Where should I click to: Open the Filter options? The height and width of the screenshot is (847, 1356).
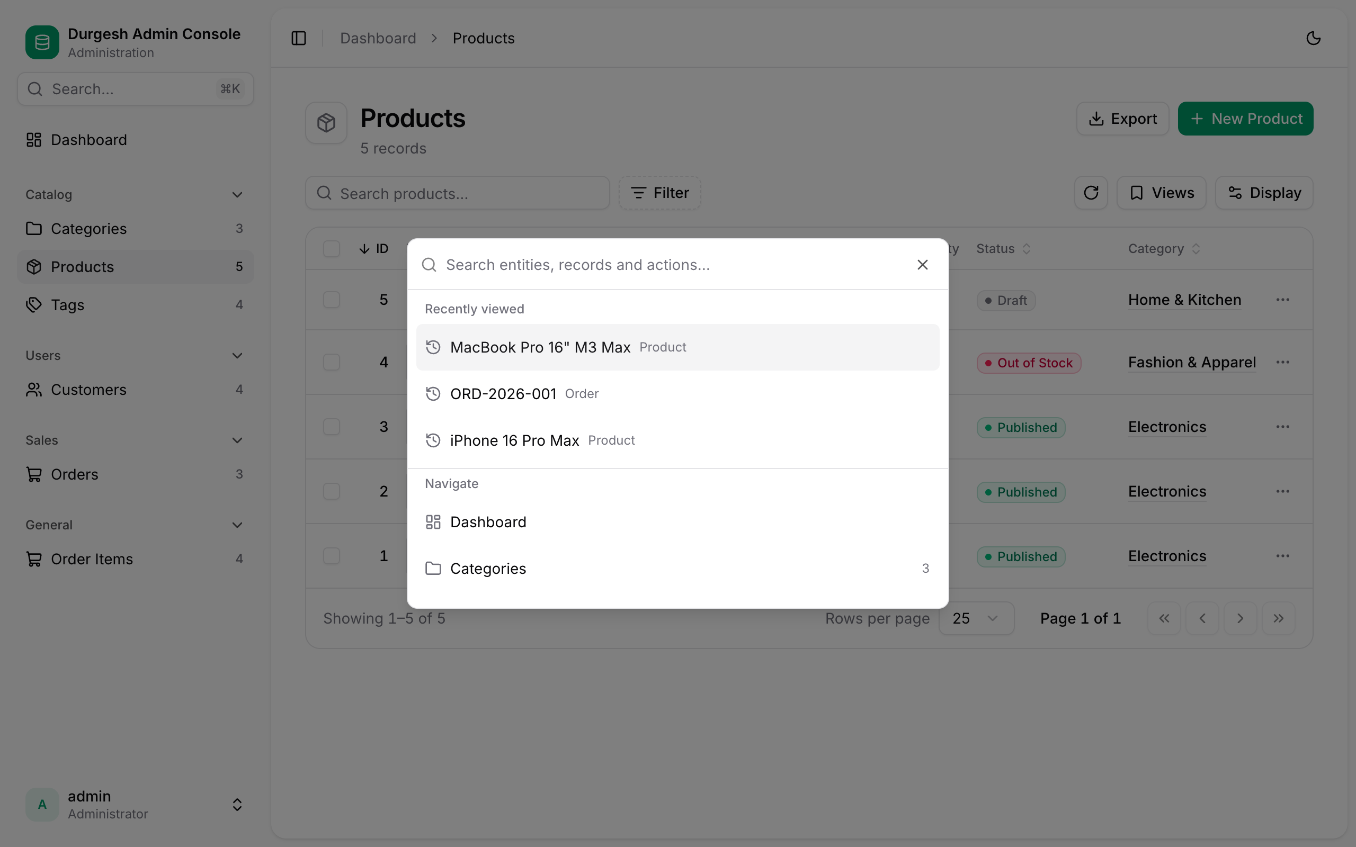tap(659, 193)
